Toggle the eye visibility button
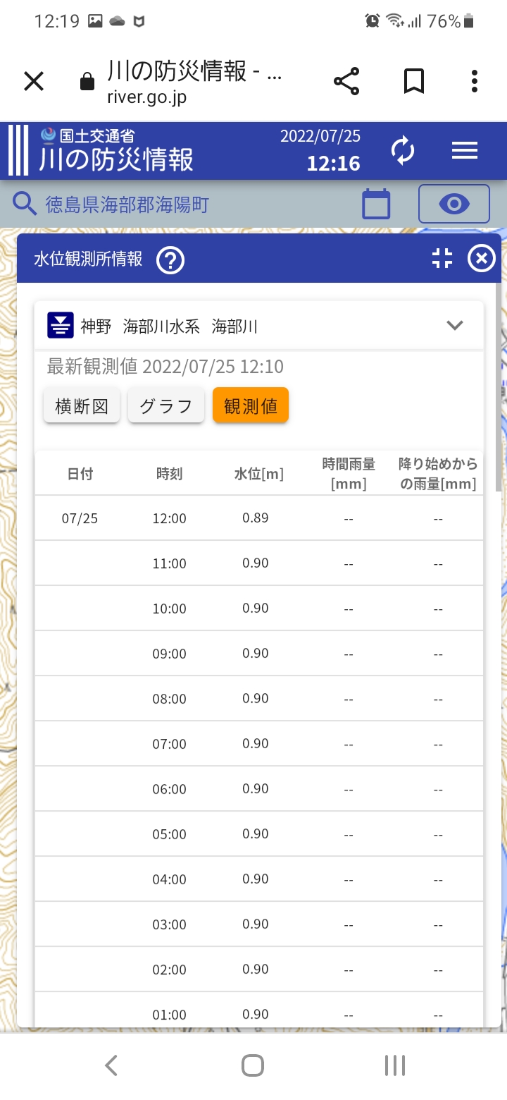 click(454, 204)
